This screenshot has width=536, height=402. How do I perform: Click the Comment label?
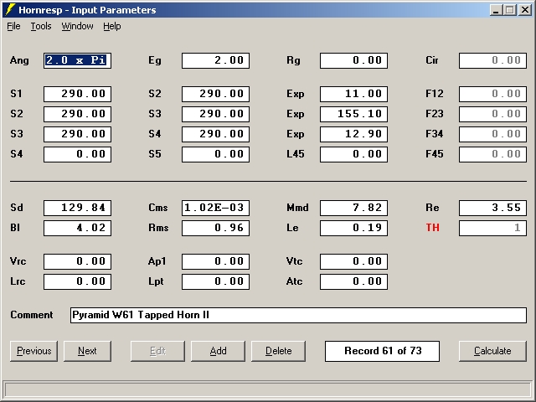[x=32, y=315]
